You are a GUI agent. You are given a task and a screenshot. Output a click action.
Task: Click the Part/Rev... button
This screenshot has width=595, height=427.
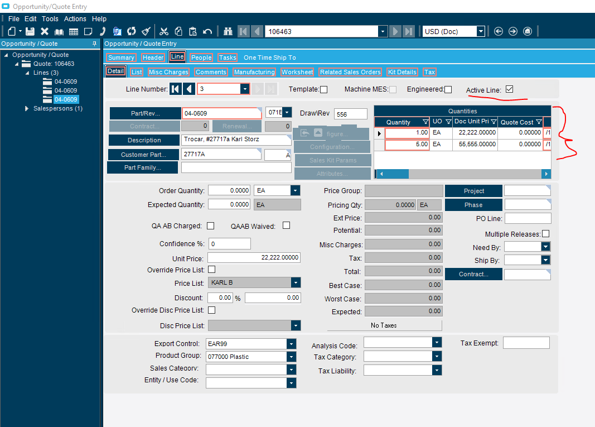coord(146,113)
